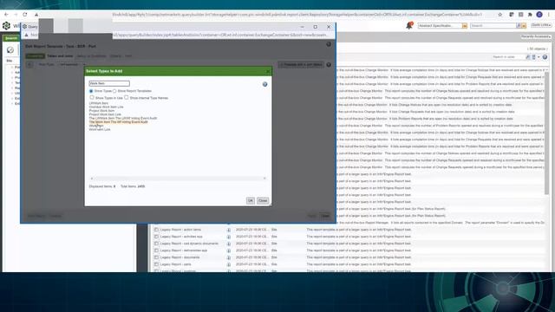
Task: Open the Recently Accessed dropdown
Action: click(536, 36)
